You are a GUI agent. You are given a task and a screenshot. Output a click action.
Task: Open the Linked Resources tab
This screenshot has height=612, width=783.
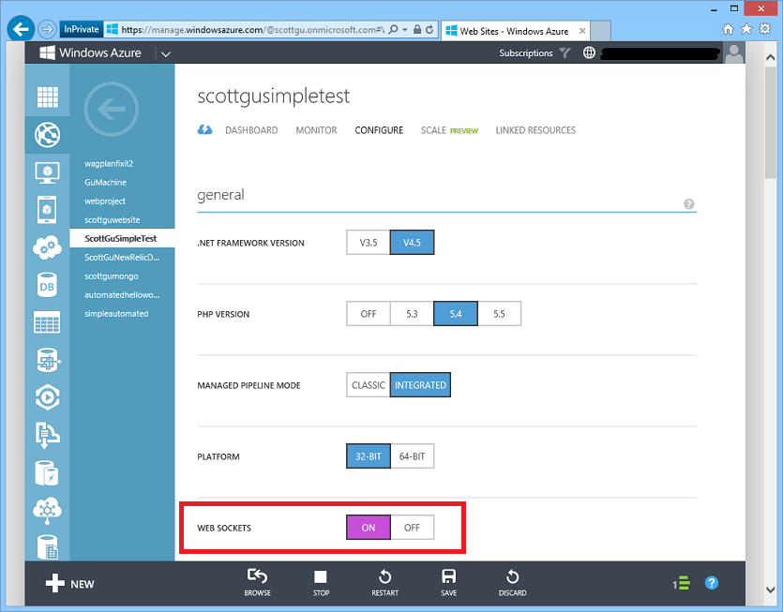tap(535, 130)
